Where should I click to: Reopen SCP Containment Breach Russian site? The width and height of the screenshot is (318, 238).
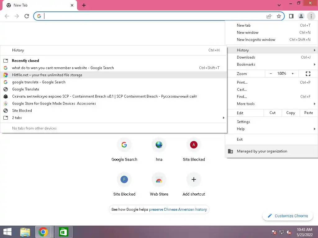(114, 96)
